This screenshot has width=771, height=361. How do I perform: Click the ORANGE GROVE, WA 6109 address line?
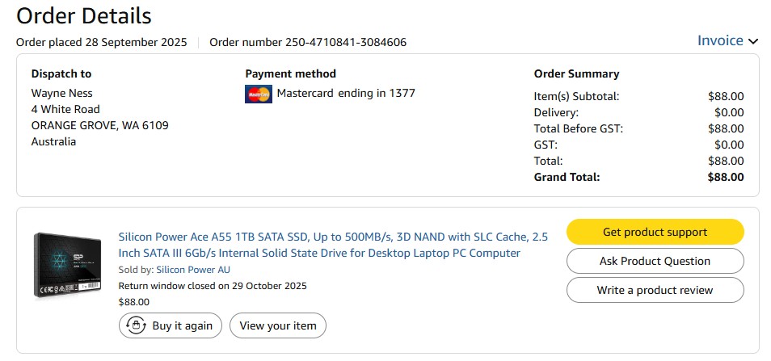(100, 125)
